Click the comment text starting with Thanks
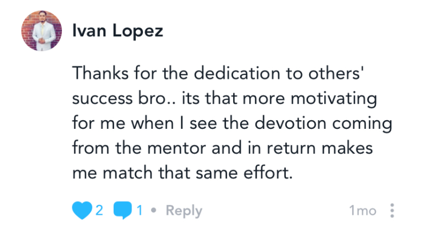426x237 pixels. pyautogui.click(x=233, y=123)
